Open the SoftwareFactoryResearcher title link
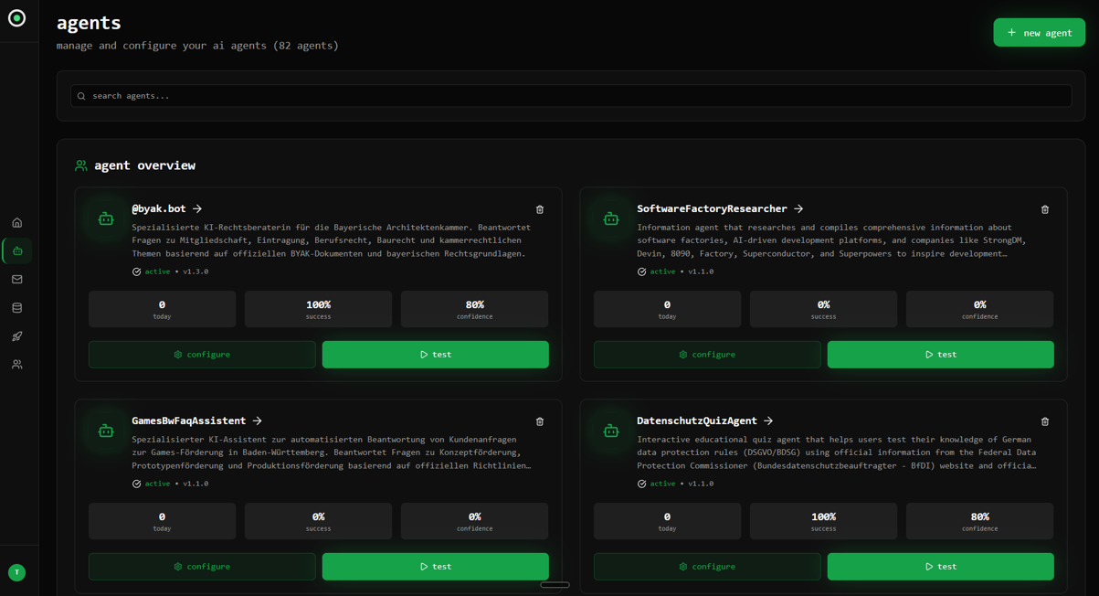This screenshot has width=1099, height=596. coord(712,208)
